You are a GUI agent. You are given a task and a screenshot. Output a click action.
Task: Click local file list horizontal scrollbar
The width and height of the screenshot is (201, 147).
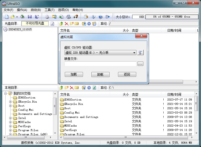[126, 137]
